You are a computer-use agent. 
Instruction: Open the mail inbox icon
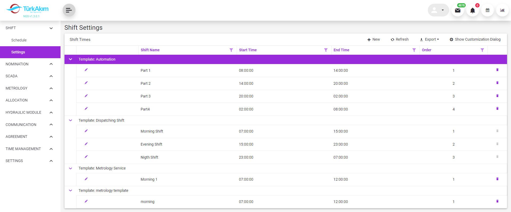[x=457, y=11]
